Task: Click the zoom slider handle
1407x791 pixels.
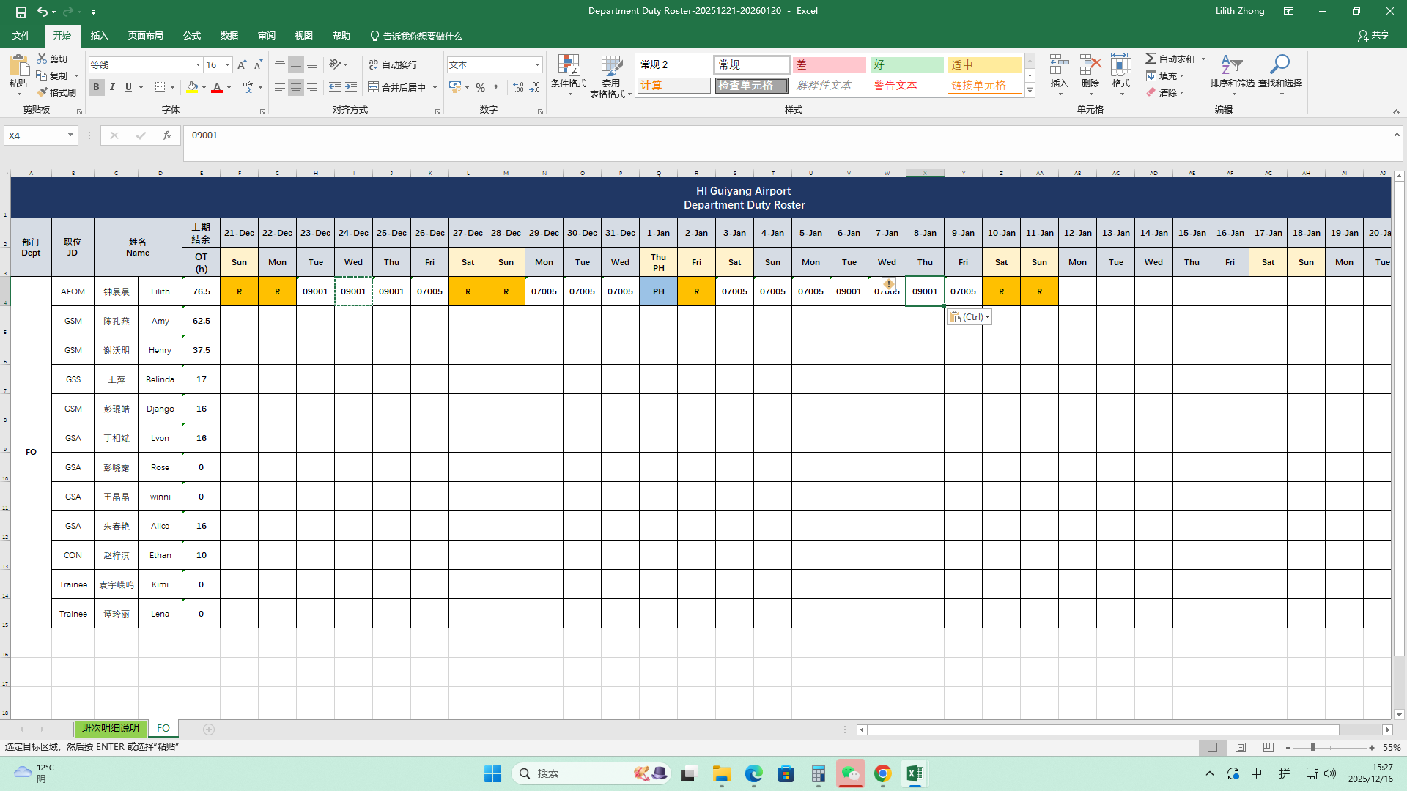Action: tap(1312, 748)
